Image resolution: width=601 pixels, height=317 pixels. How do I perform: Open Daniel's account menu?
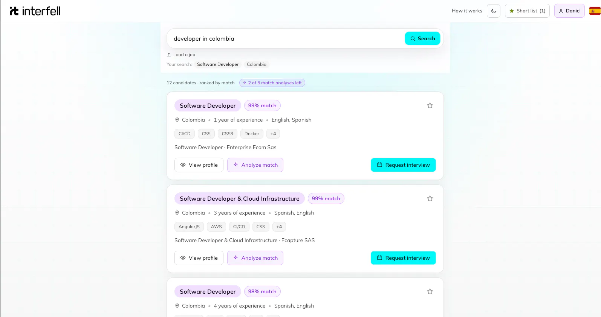[569, 11]
